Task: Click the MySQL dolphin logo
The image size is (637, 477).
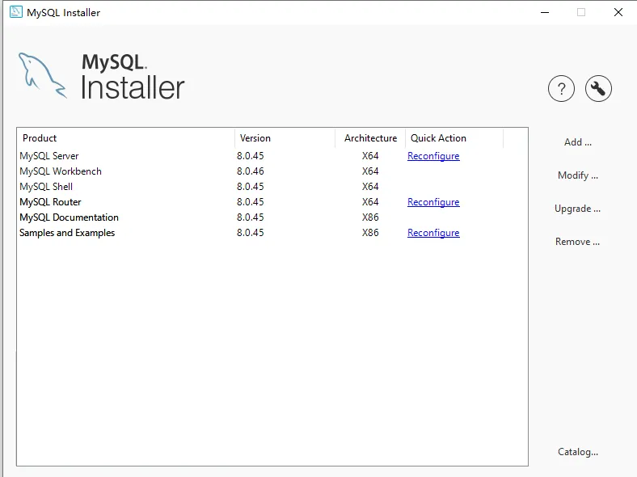Action: point(42,75)
